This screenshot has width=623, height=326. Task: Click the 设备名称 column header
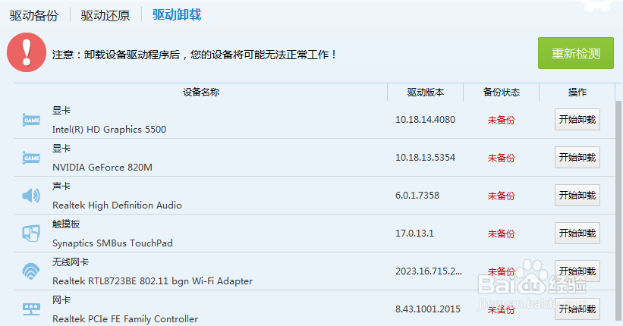201,92
